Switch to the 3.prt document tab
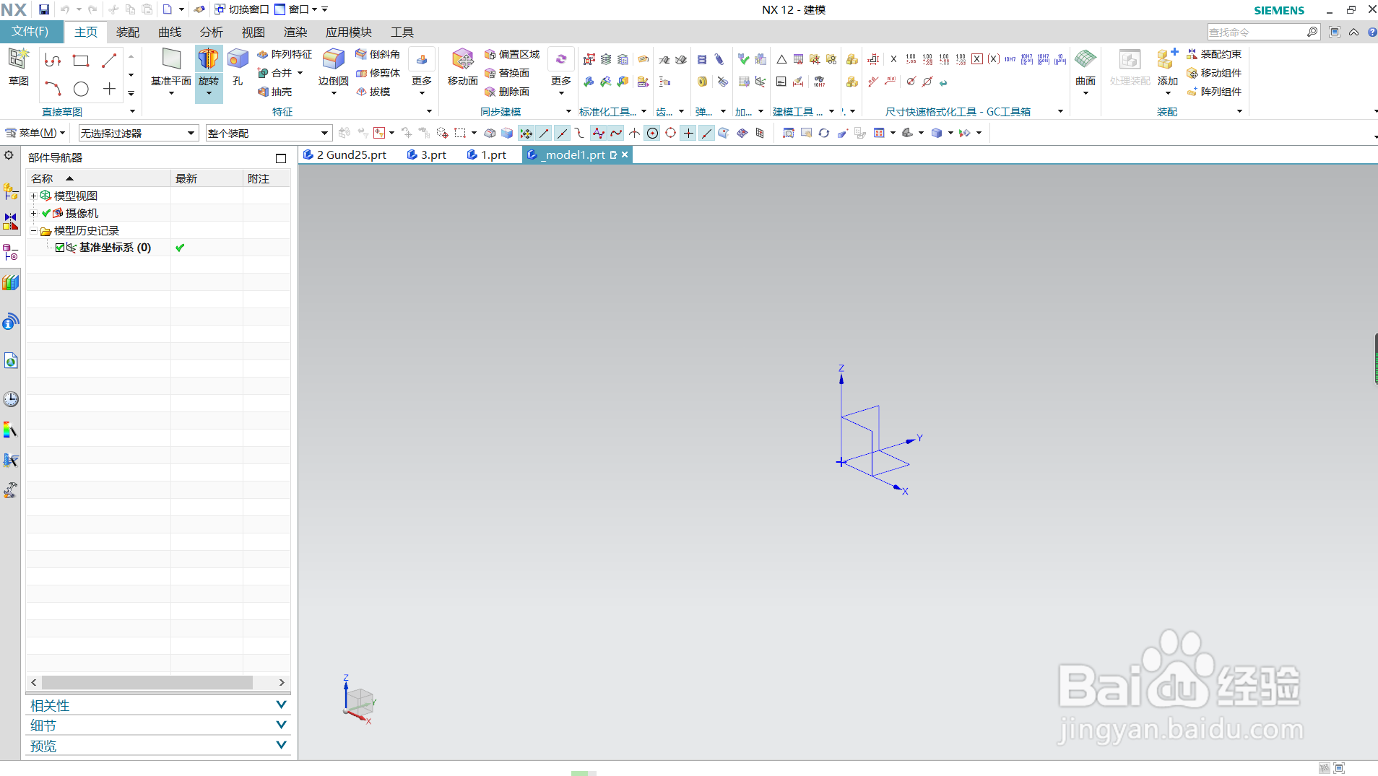This screenshot has height=776, width=1378. (427, 154)
